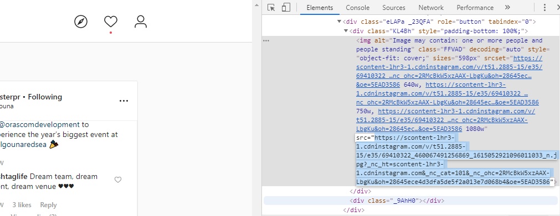The height and width of the screenshot is (216, 560).
Task: Reply to the Dream team comment
Action: (x=48, y=205)
